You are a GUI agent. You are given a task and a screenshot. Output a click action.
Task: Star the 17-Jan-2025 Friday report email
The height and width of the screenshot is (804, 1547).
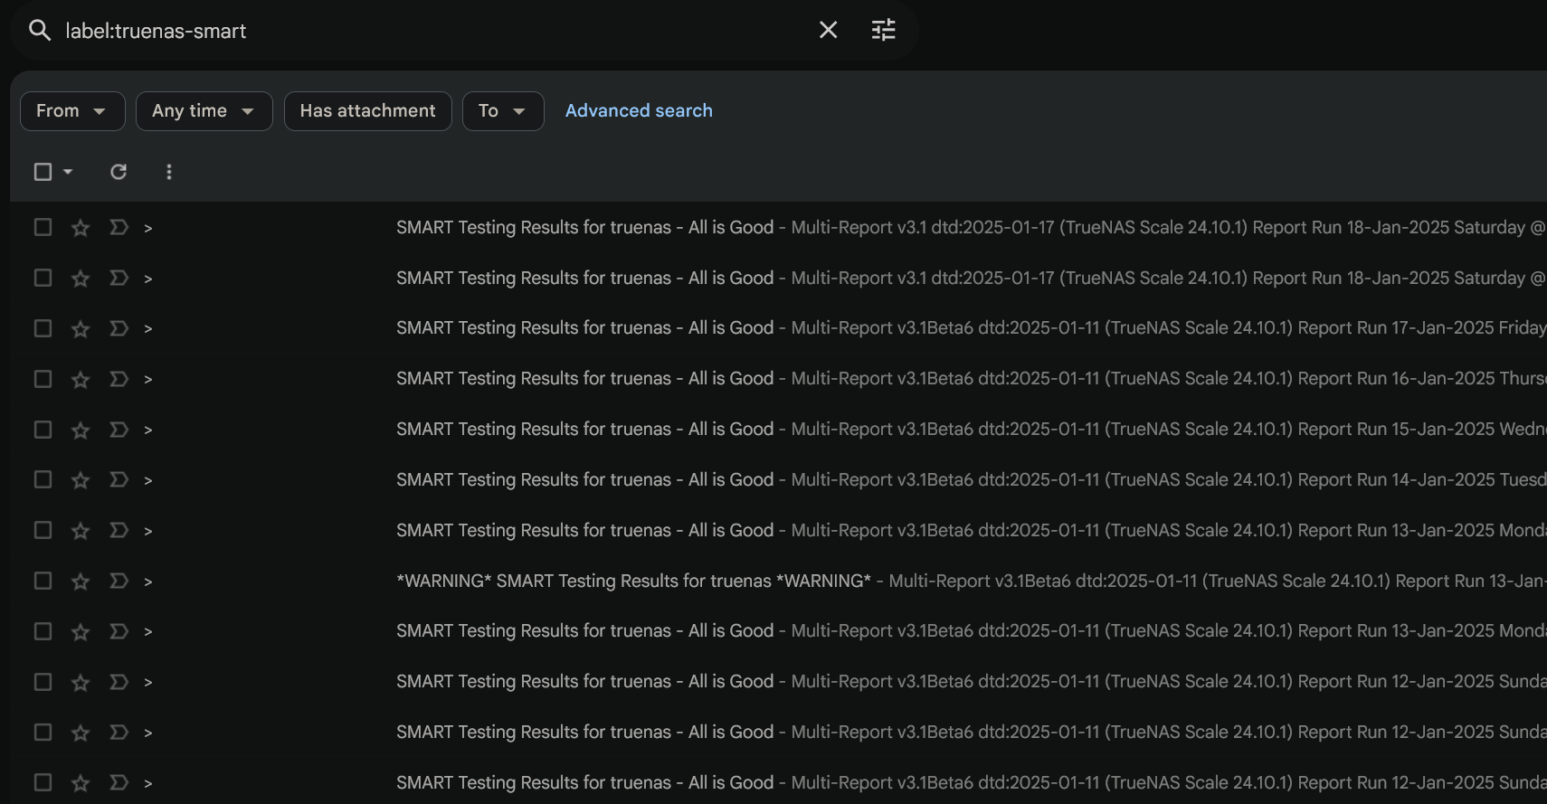81,328
